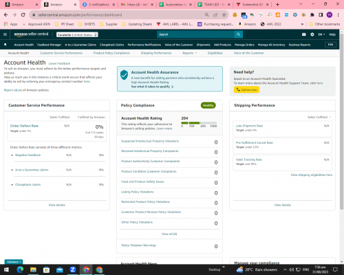Open a new browser tab with plus
The width and height of the screenshot is (344, 275).
(277, 4)
